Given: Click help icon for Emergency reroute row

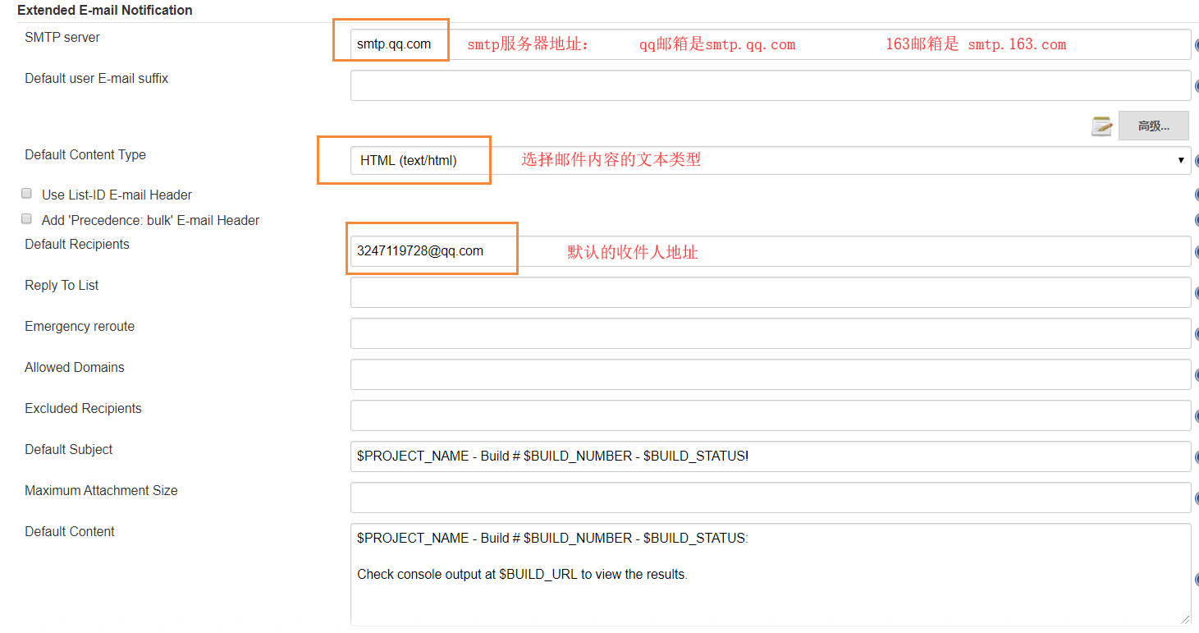Looking at the screenshot, I should (1196, 334).
